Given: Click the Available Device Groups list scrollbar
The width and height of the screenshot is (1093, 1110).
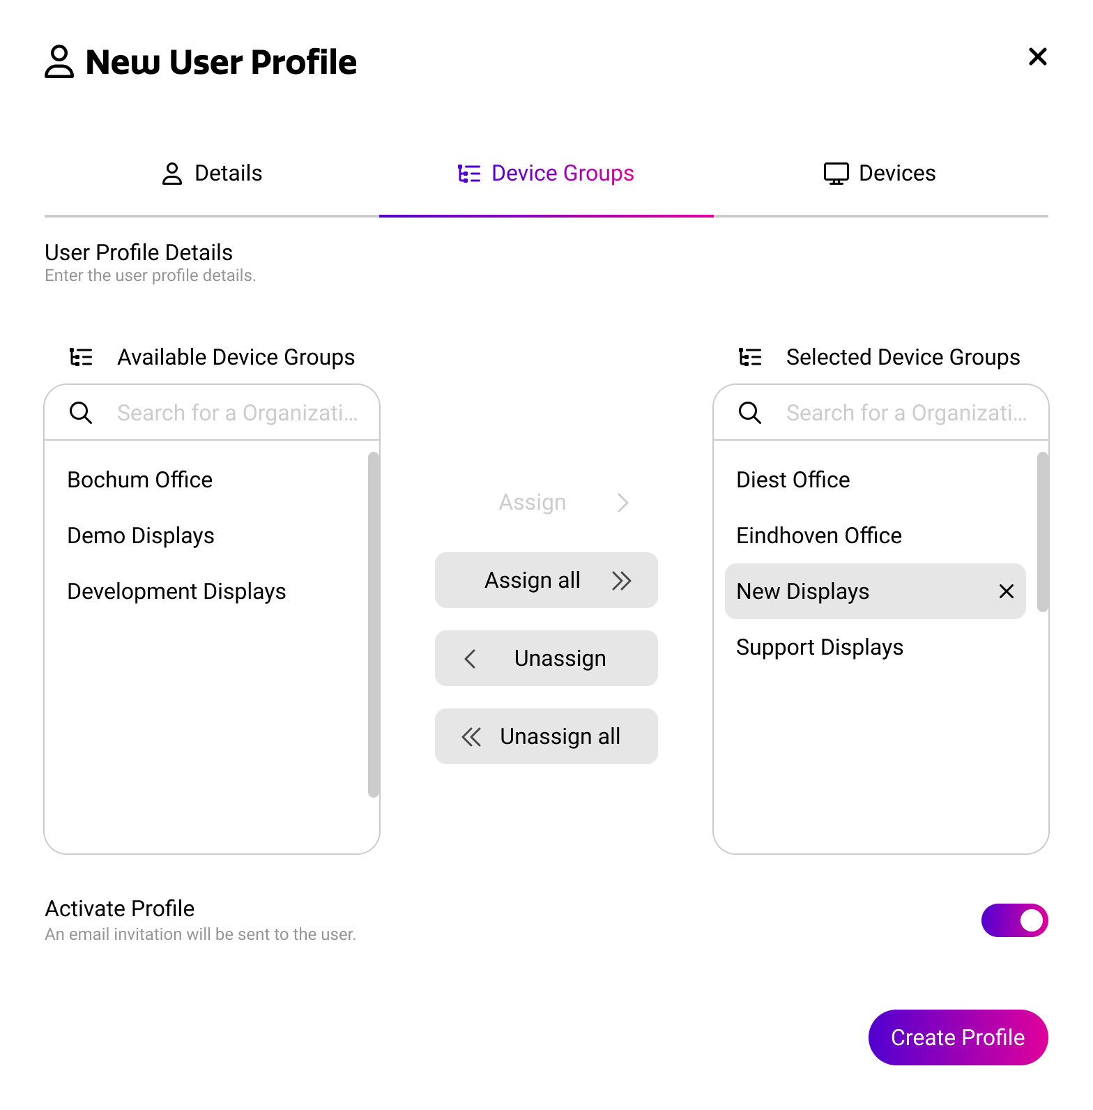Looking at the screenshot, I should 374,623.
